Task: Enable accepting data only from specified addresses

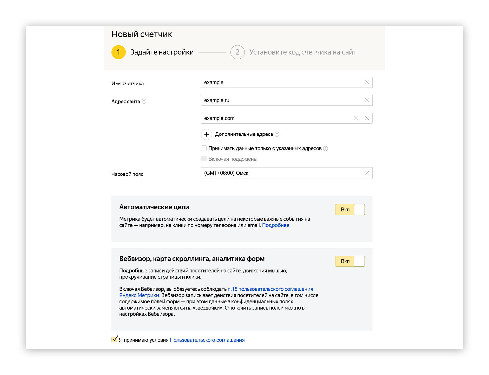Action: 204,148
